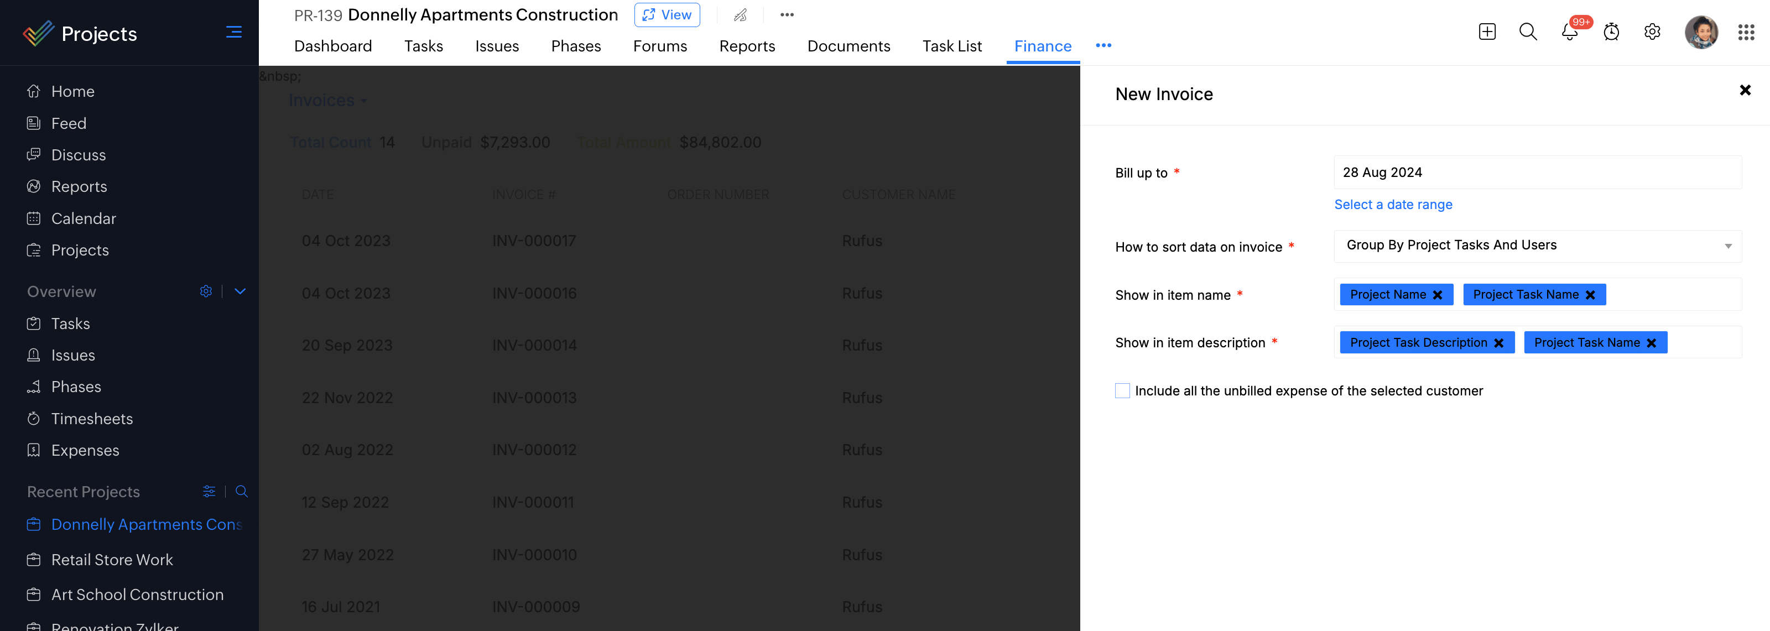Click Select a date range link
1770x631 pixels.
pyautogui.click(x=1393, y=205)
